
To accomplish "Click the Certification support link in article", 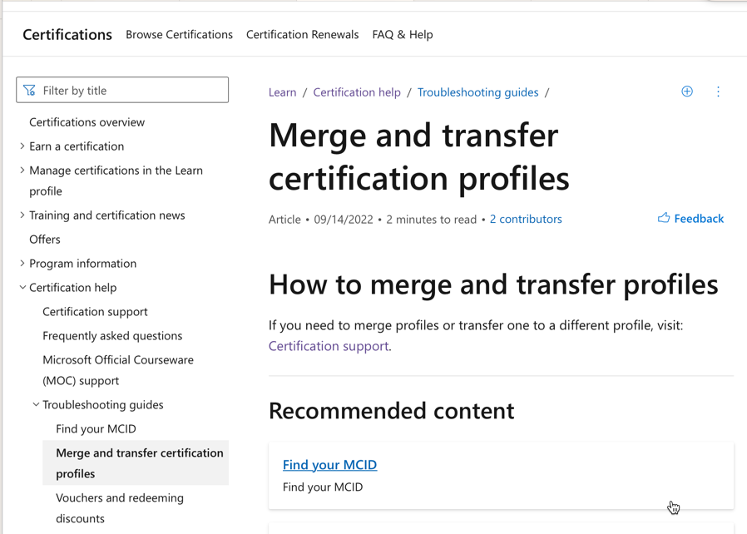I will pyautogui.click(x=329, y=346).
